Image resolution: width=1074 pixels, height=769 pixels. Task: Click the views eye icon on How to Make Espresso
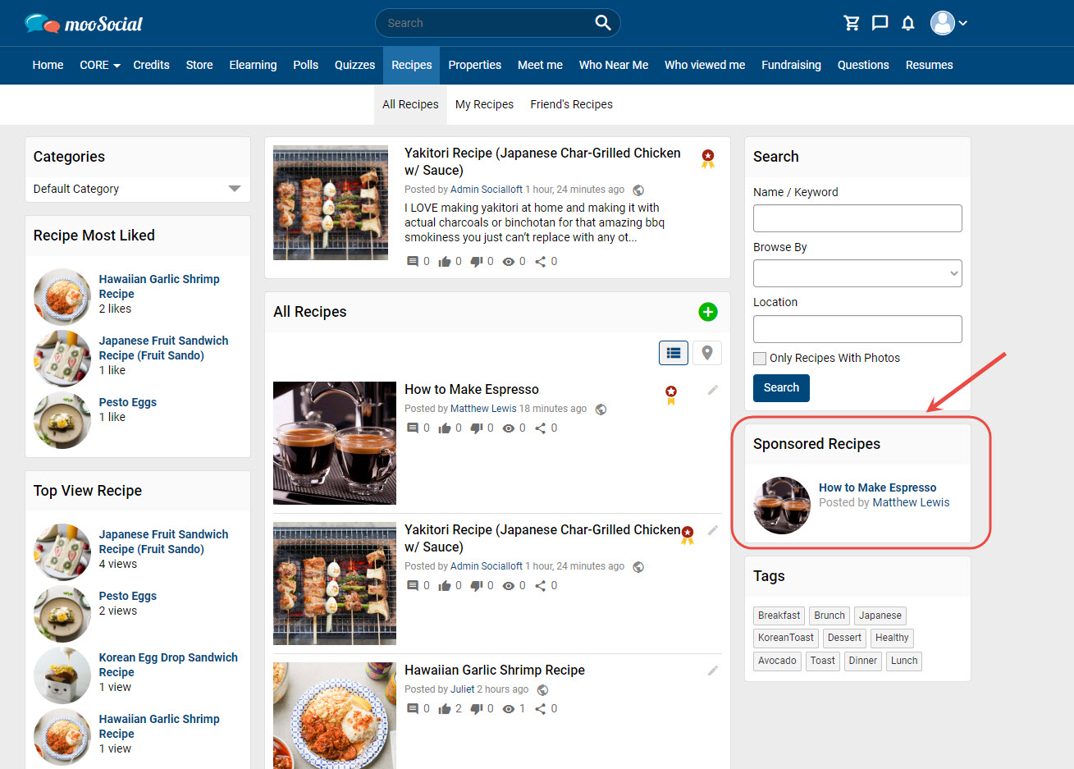point(509,428)
